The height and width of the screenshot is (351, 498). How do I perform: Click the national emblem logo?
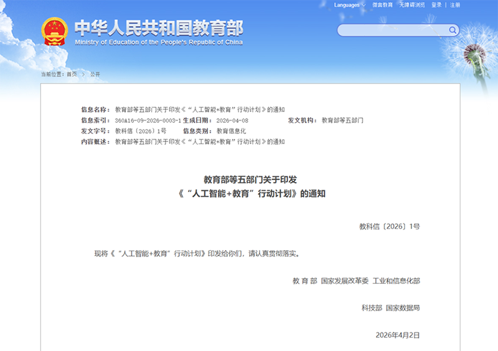[54, 31]
